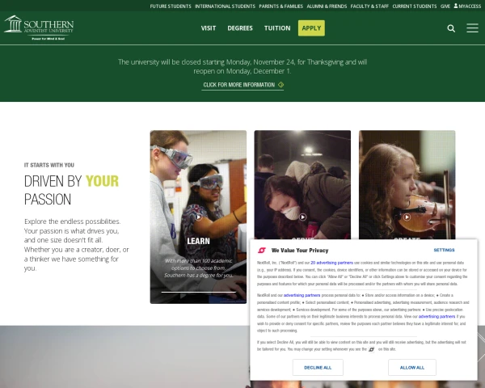Viewport: 485px width, 388px height.
Task: Select Visit in main navigation
Action: pos(209,28)
